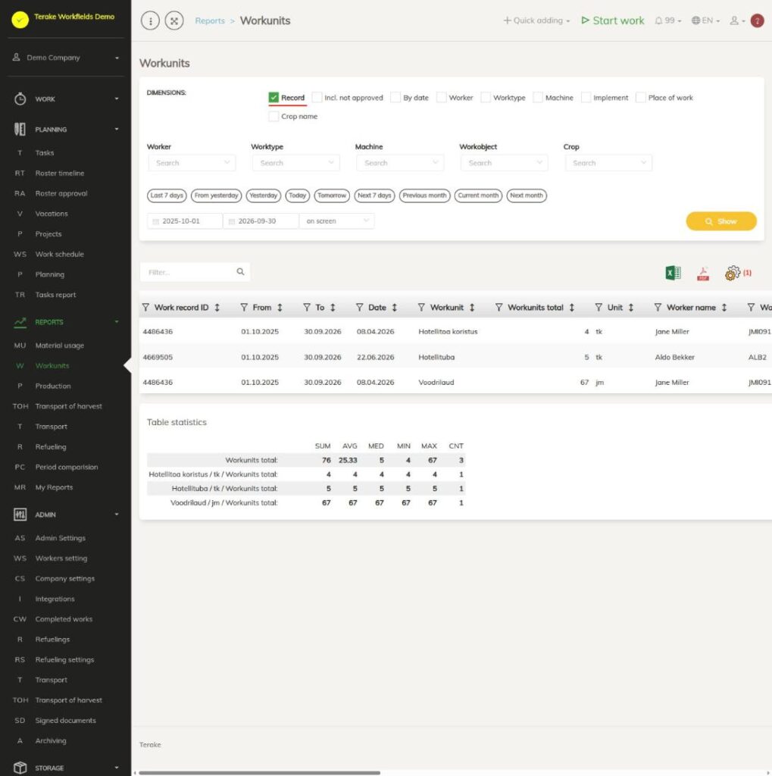
Task: Open user profile icon menu
Action: (734, 20)
